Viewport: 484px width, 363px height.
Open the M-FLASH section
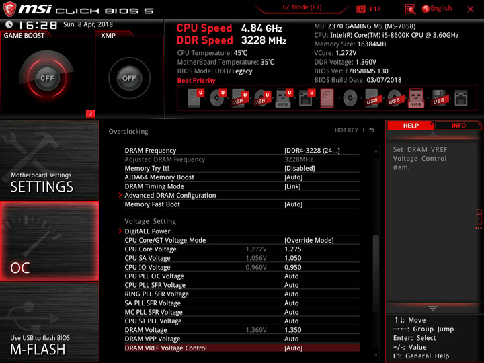click(x=49, y=322)
